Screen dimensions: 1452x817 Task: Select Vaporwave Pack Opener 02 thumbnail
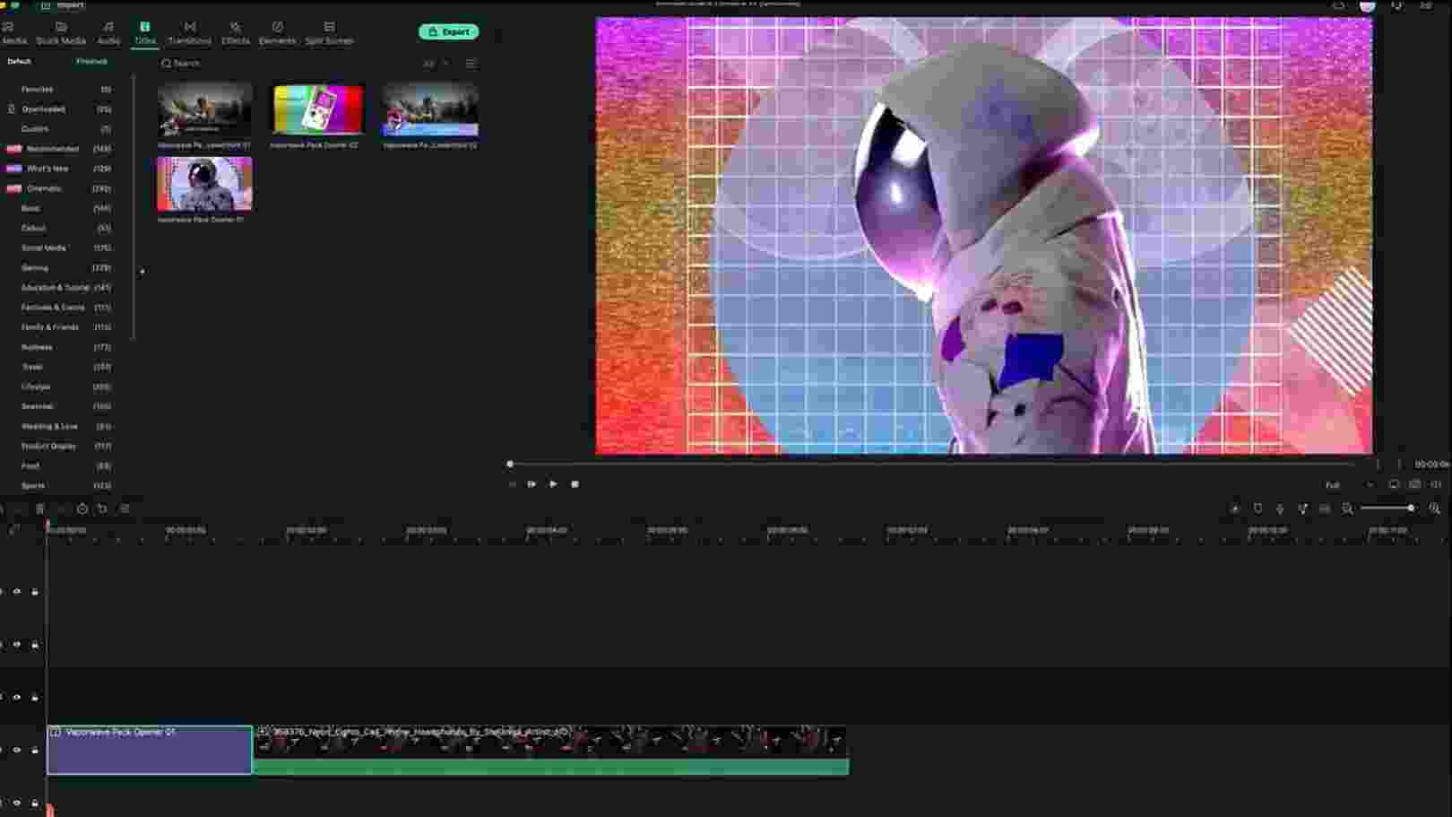318,110
